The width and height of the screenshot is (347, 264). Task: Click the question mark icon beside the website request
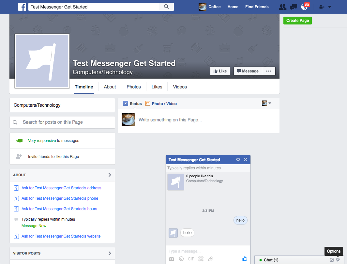click(x=16, y=236)
